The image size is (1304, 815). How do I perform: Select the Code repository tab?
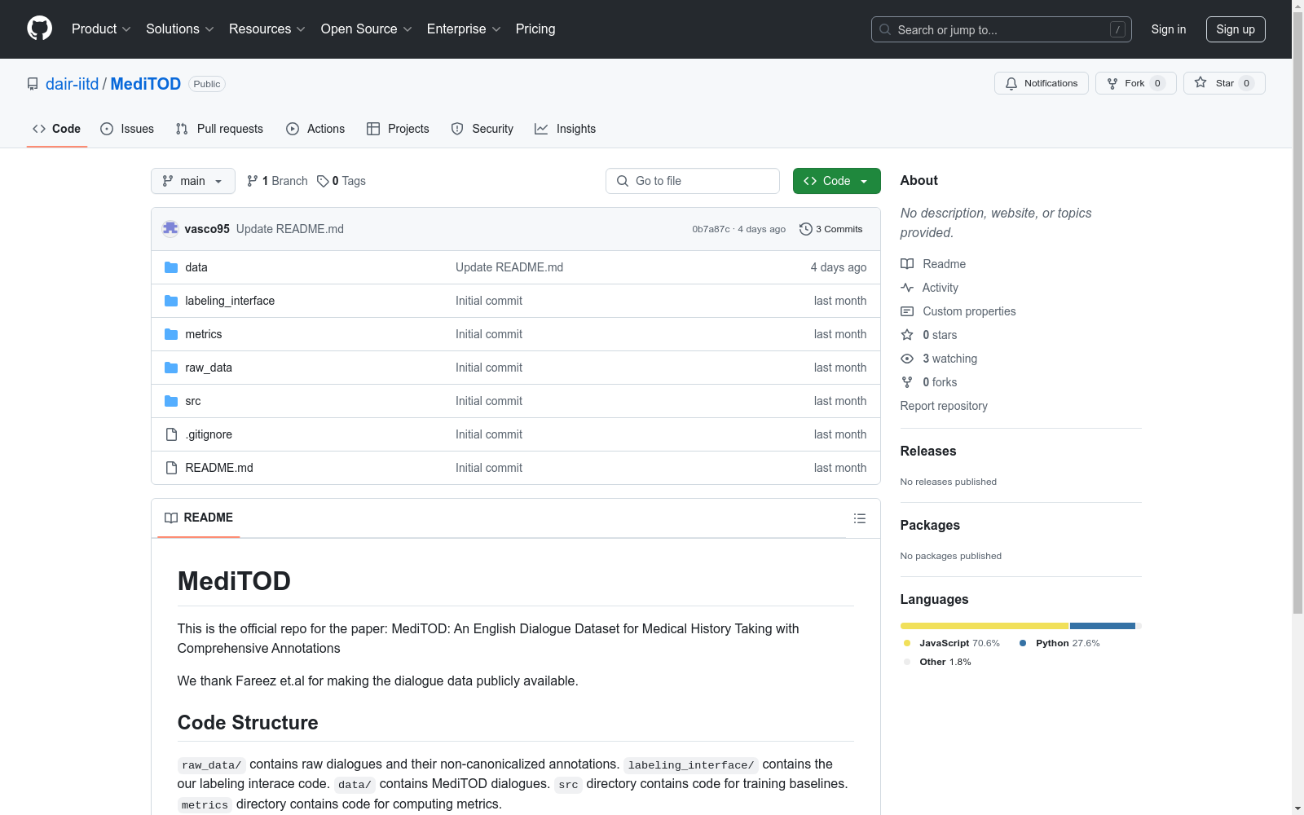[57, 129]
